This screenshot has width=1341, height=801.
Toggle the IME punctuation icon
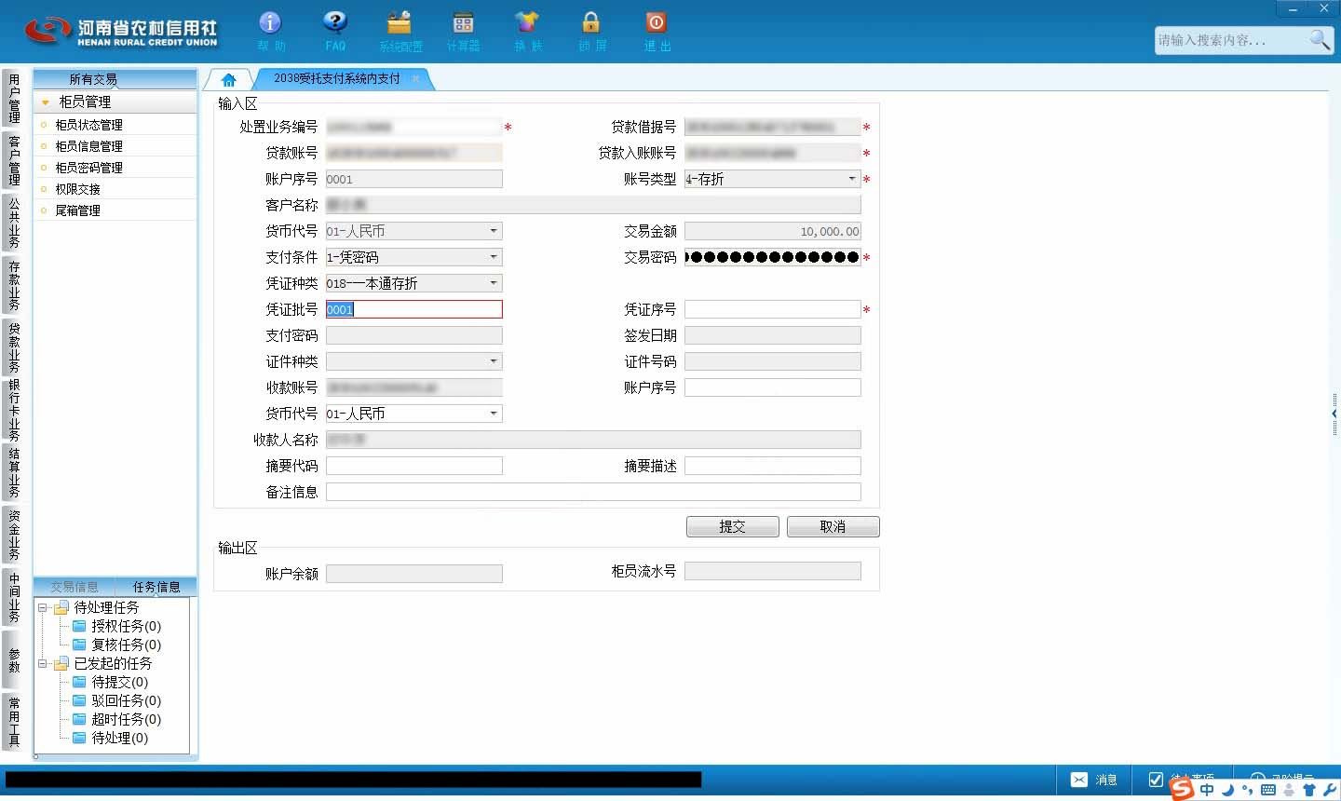(x=1247, y=790)
